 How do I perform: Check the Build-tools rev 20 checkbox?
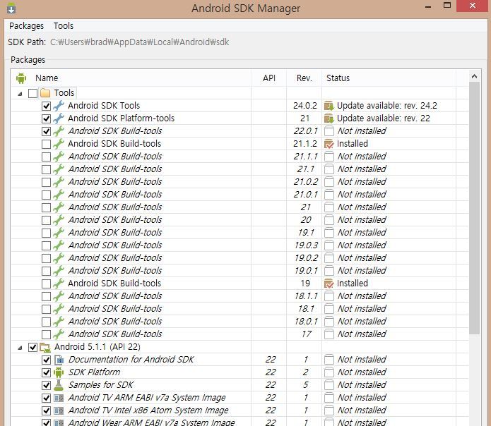(46, 220)
